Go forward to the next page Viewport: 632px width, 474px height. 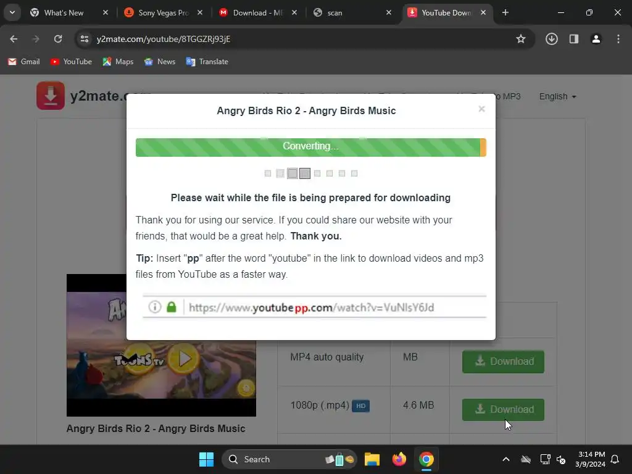pyautogui.click(x=36, y=39)
